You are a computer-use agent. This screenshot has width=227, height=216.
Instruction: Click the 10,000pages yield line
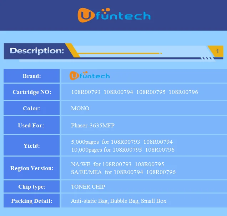point(123,150)
